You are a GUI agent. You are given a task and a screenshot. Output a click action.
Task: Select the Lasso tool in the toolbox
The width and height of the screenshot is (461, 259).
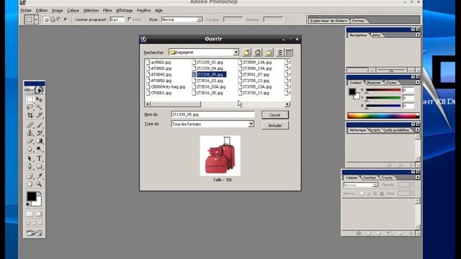click(30, 107)
